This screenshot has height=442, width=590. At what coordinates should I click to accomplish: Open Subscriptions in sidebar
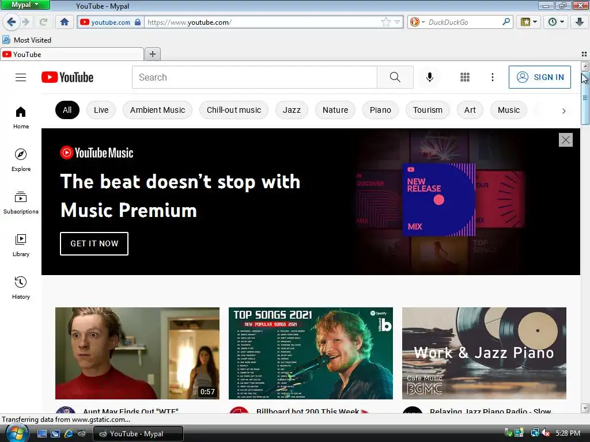(x=21, y=203)
